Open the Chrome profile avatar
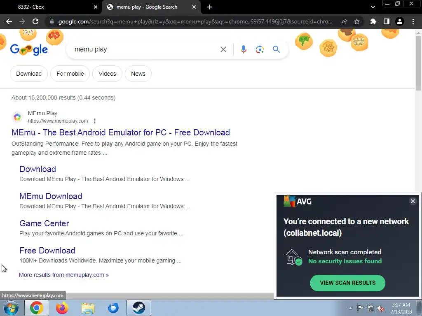 click(400, 21)
